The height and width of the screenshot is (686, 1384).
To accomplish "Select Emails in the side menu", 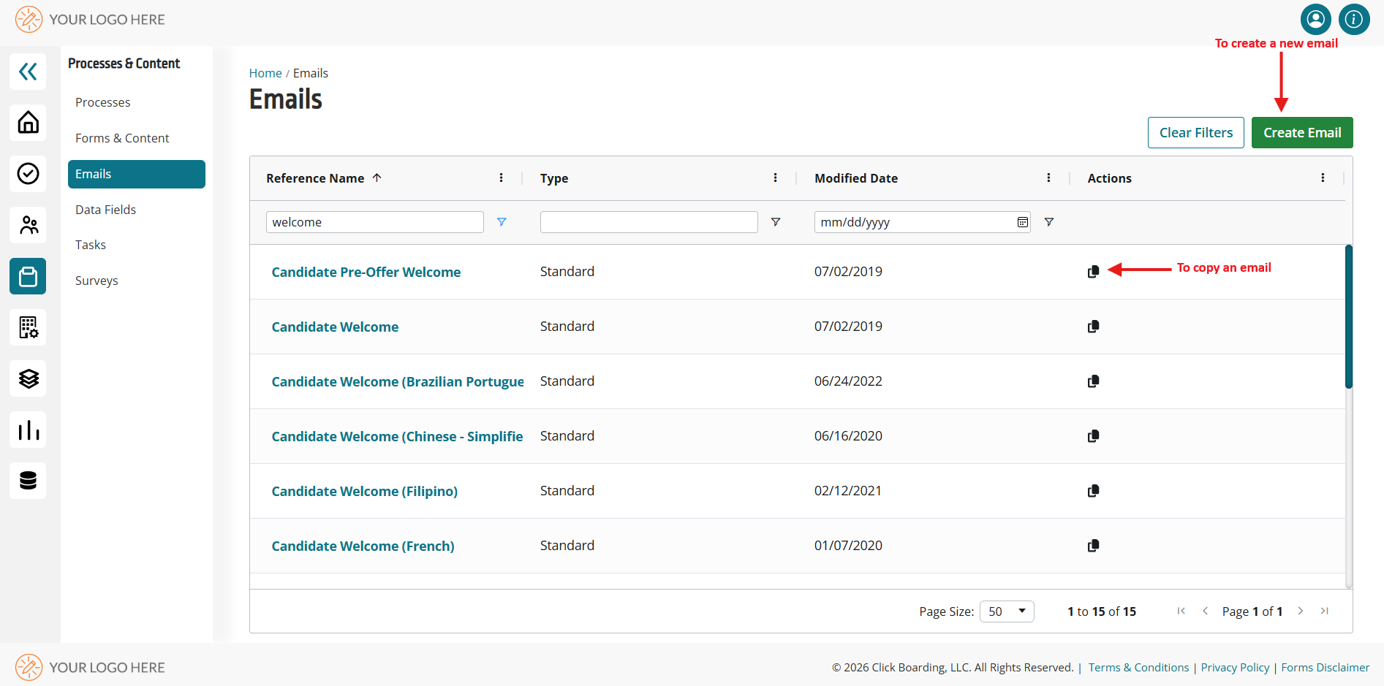I will tap(137, 174).
